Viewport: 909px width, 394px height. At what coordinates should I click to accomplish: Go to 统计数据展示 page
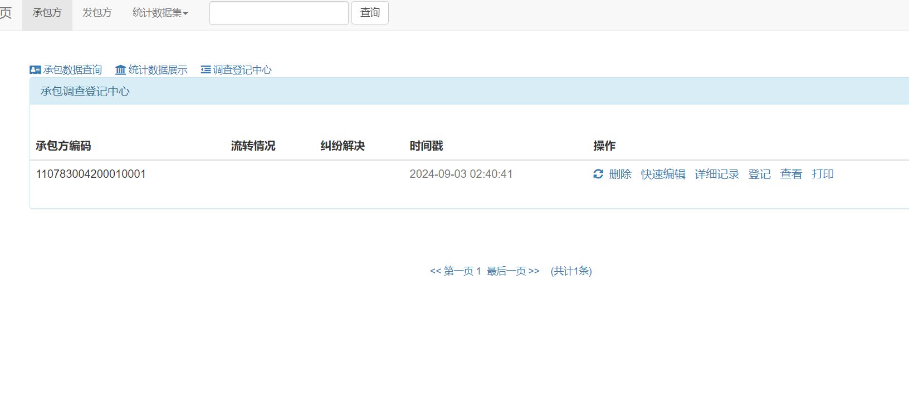[158, 70]
